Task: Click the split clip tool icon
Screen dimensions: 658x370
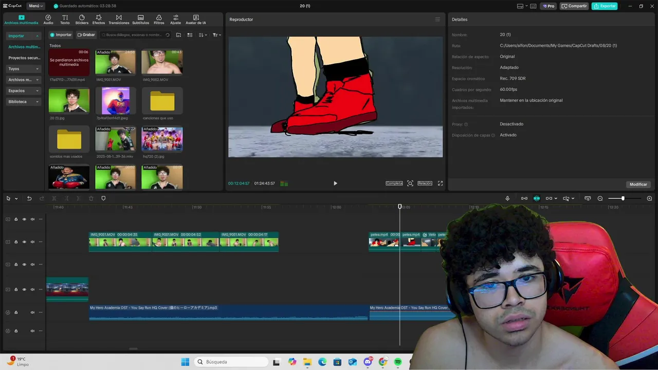Action: pos(54,198)
